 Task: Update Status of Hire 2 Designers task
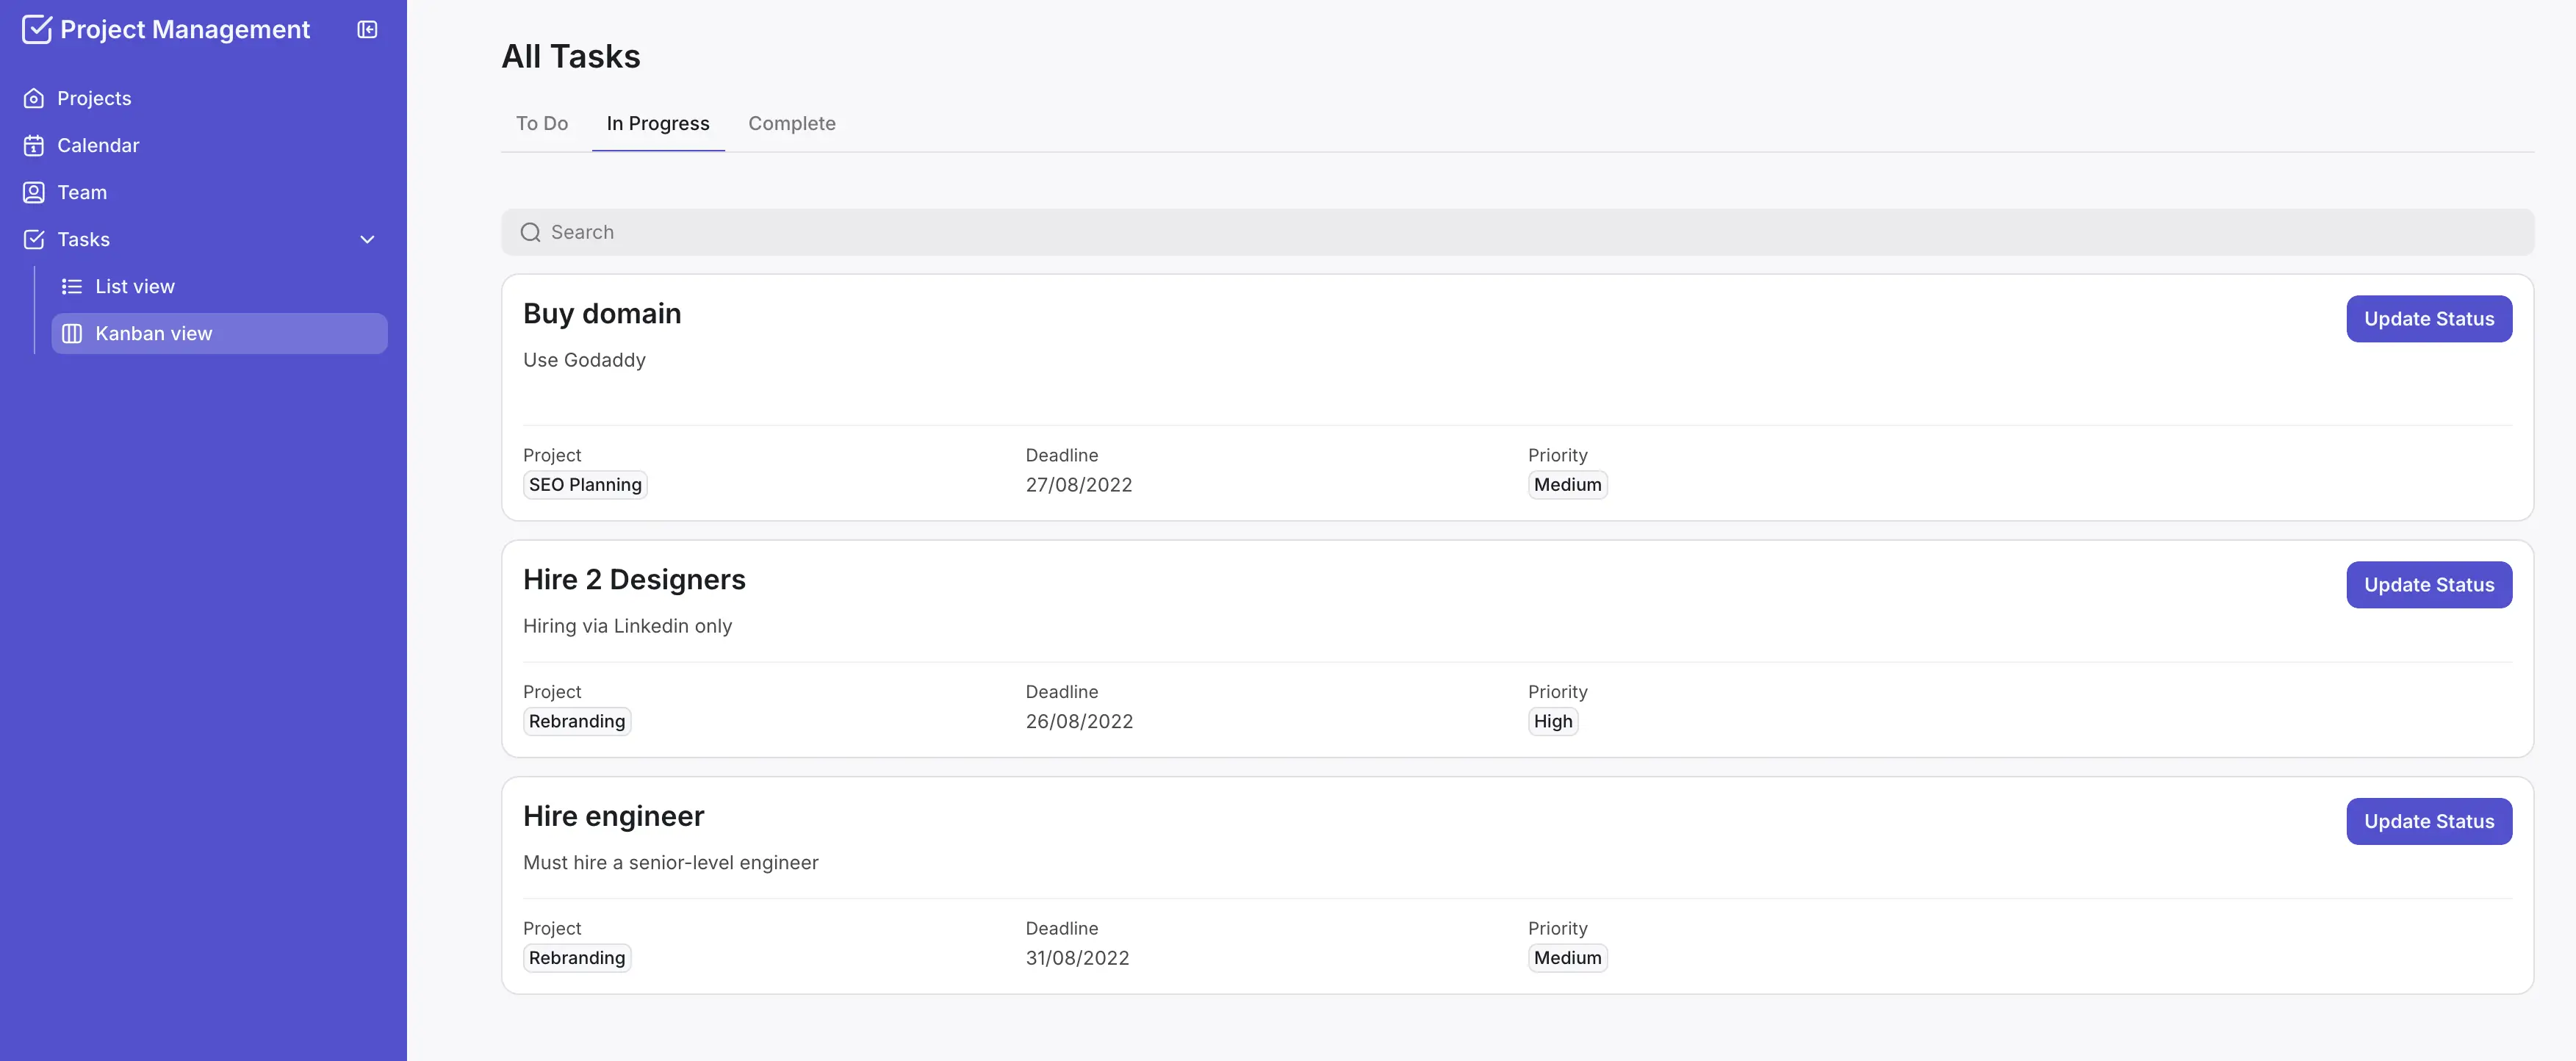pos(2428,585)
